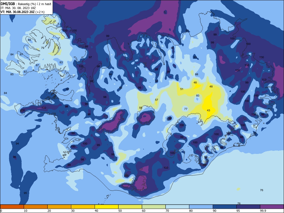Click the legend tick label '10'
Image resolution: width=284 pixels, height=213 pixels.
coord(26,211)
